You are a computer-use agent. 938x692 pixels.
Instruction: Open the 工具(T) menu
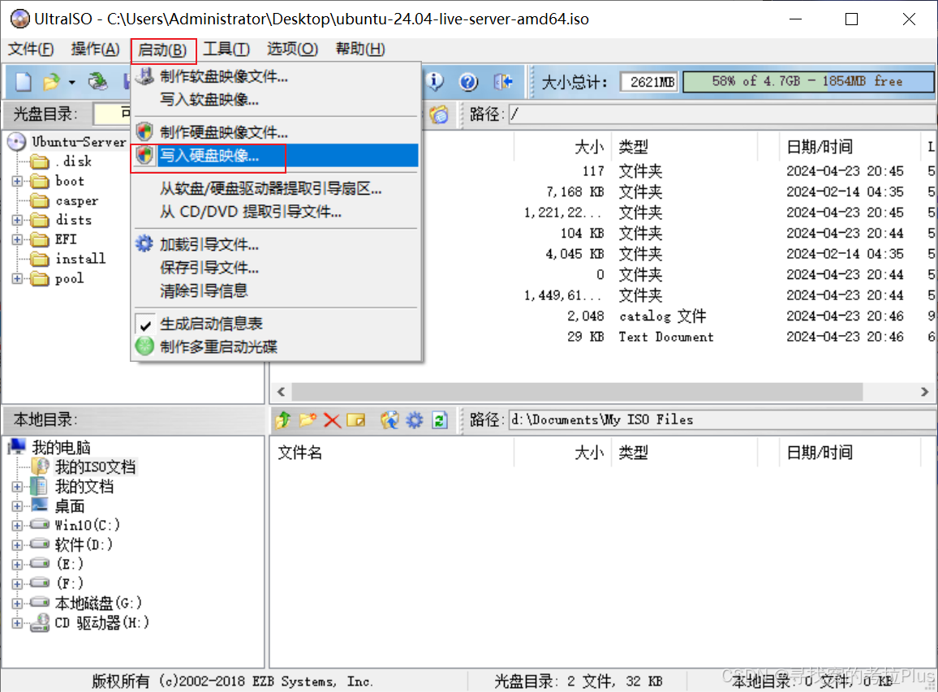pos(226,49)
